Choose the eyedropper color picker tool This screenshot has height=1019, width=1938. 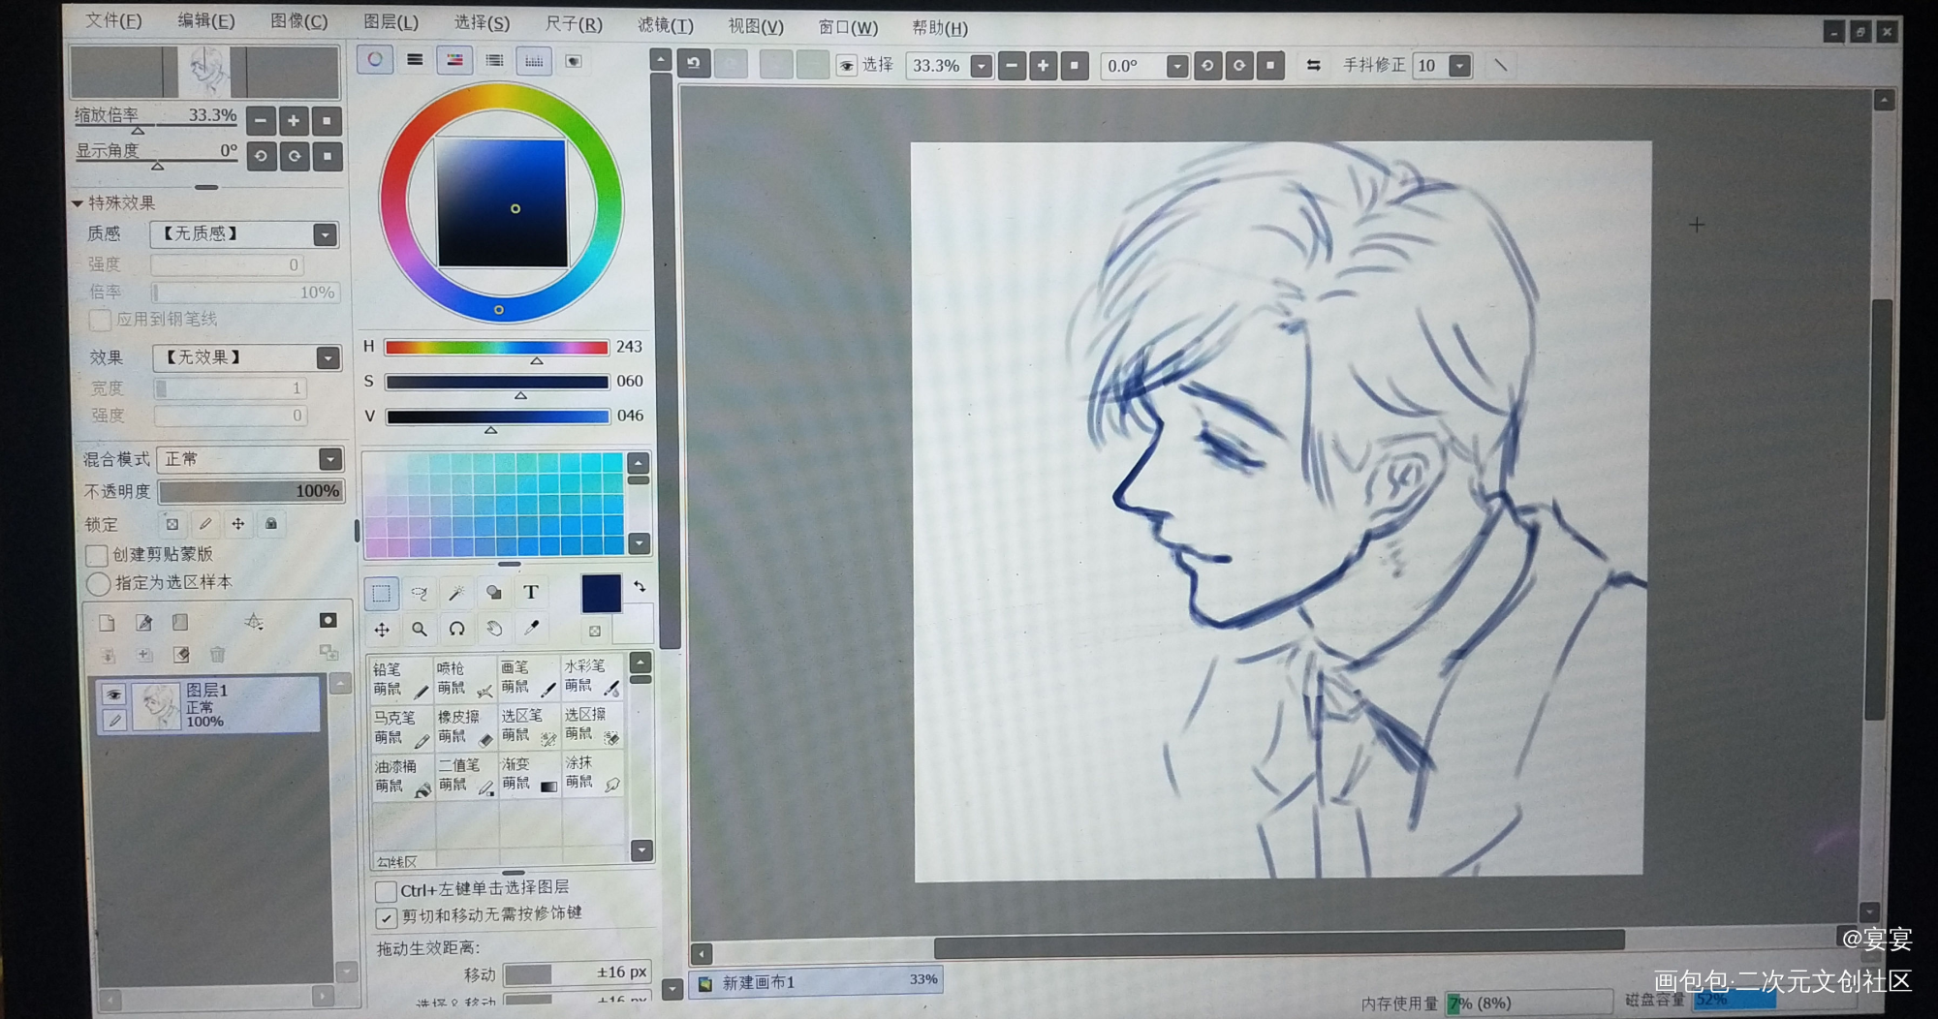(x=531, y=628)
